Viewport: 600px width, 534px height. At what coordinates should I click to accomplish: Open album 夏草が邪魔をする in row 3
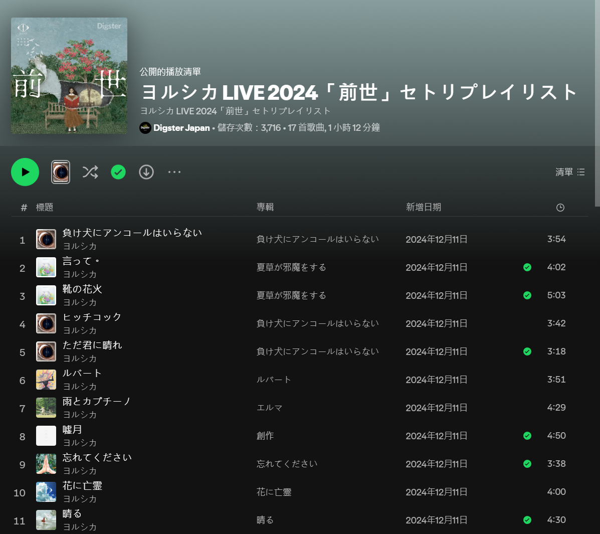(291, 295)
